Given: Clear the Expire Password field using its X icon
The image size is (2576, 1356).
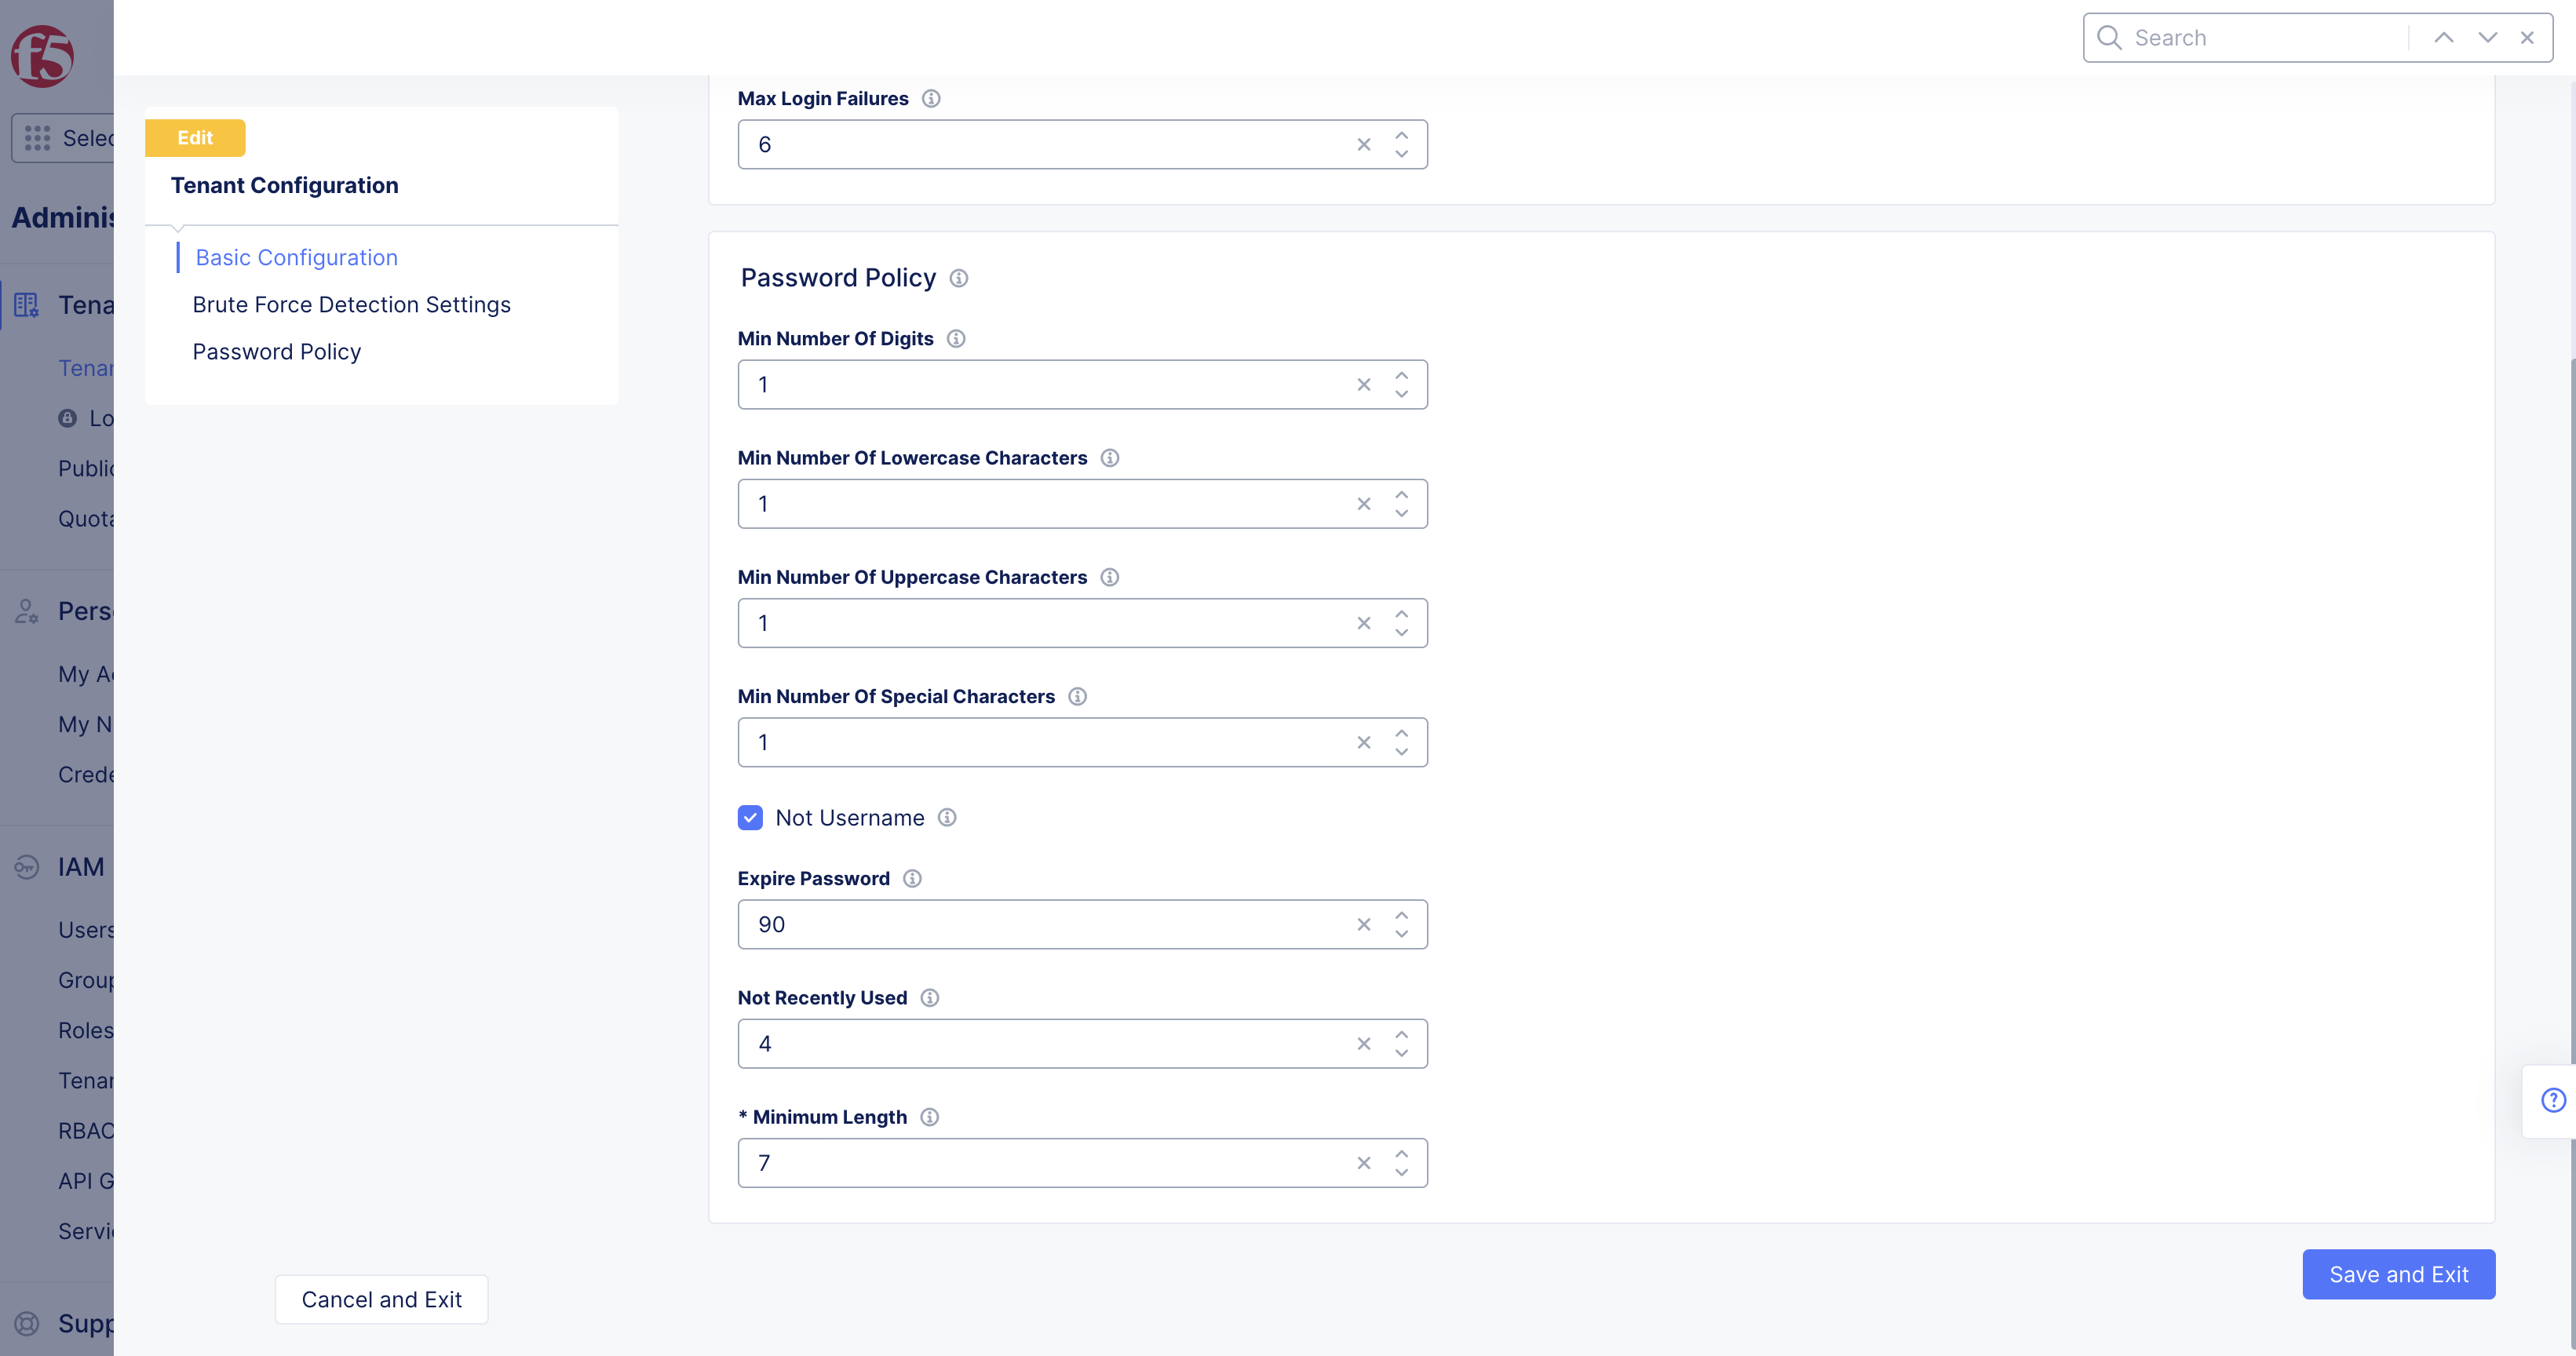Looking at the screenshot, I should coord(1363,924).
